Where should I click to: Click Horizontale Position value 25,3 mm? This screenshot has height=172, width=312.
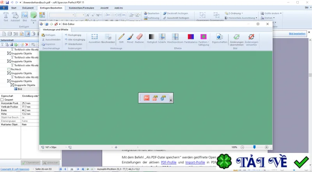[x=30, y=103]
